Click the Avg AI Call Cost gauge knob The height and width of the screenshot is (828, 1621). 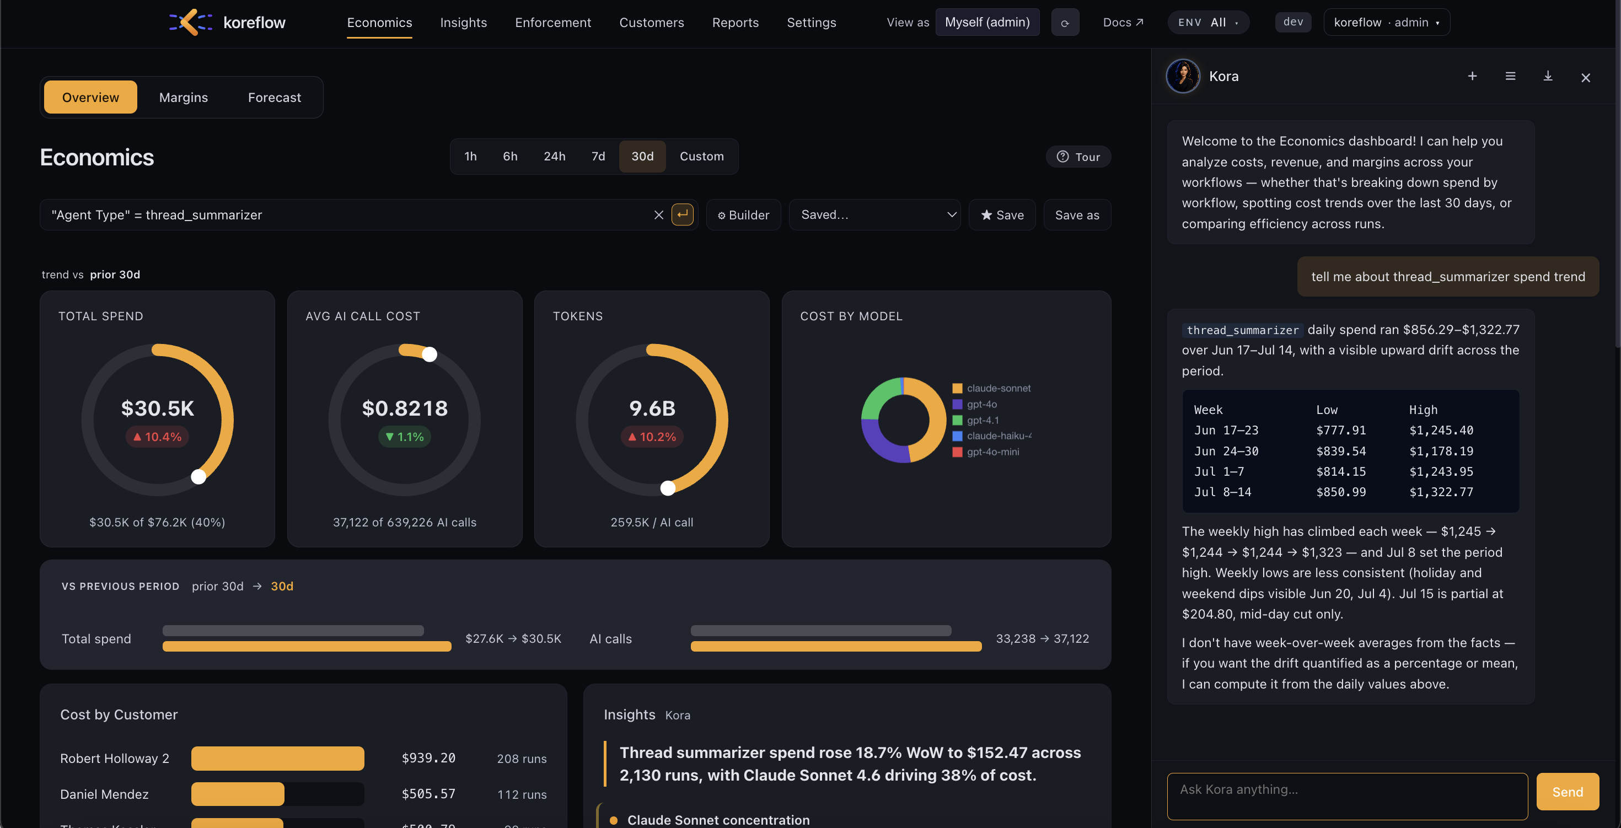click(429, 354)
